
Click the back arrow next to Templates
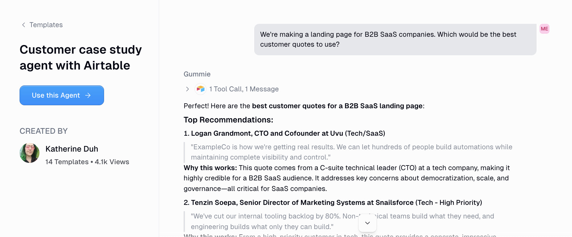tap(23, 24)
